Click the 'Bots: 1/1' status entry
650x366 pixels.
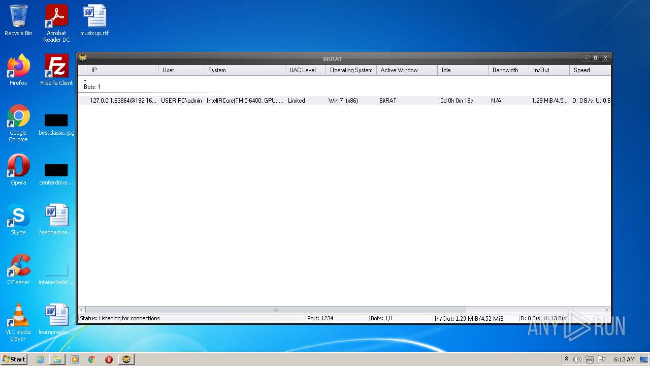point(382,318)
